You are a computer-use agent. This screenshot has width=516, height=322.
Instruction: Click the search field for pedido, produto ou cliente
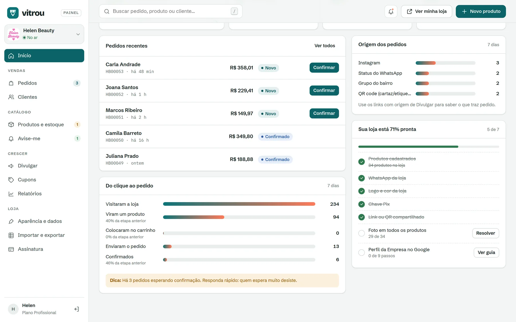[x=171, y=11]
